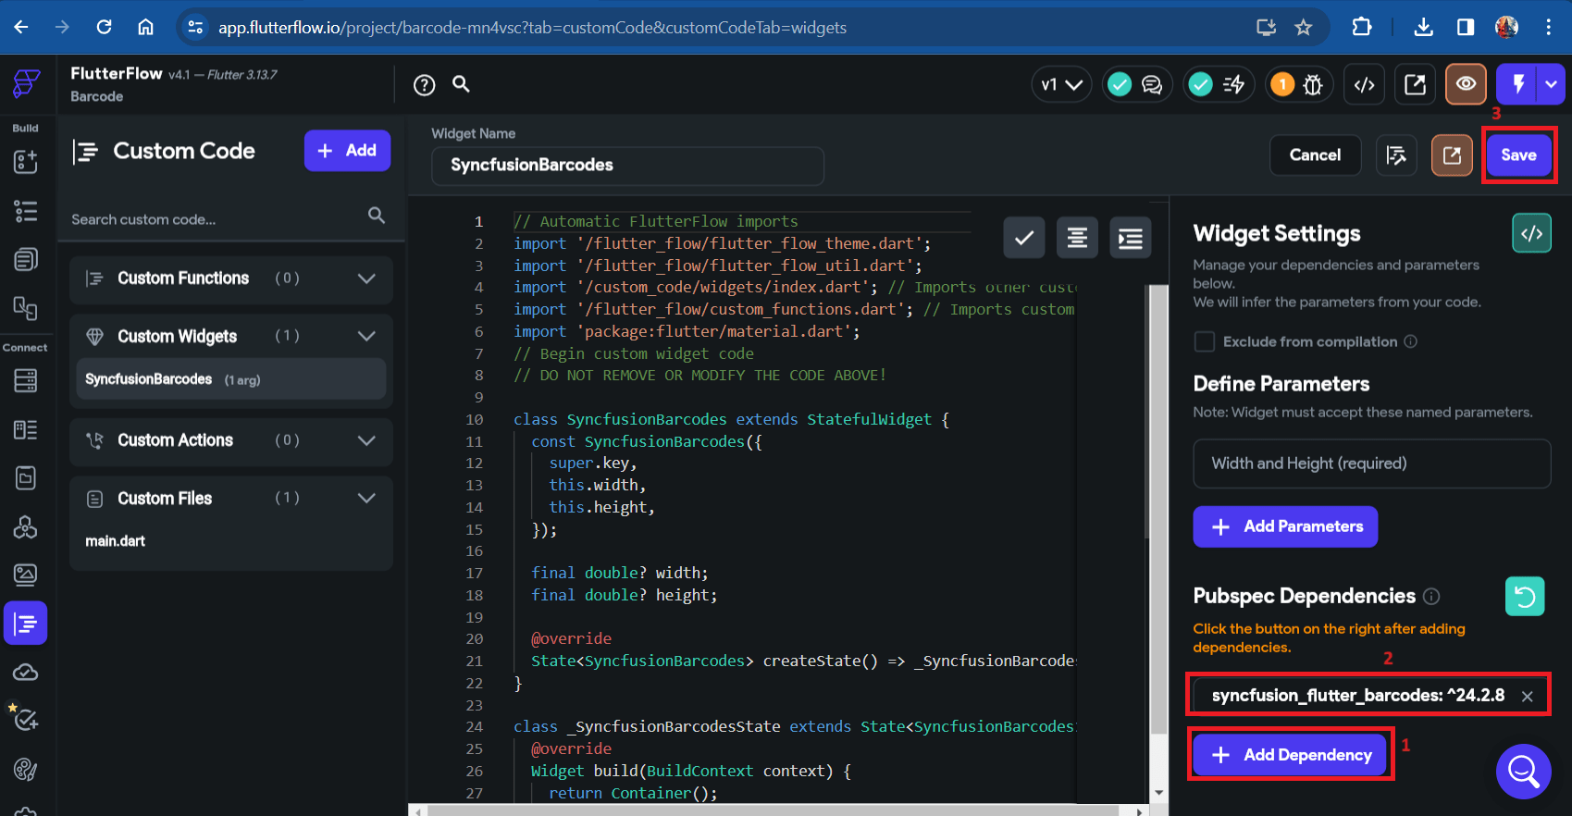Collapse the Custom Widgets section
Screen dimensions: 1572x816
[366, 336]
